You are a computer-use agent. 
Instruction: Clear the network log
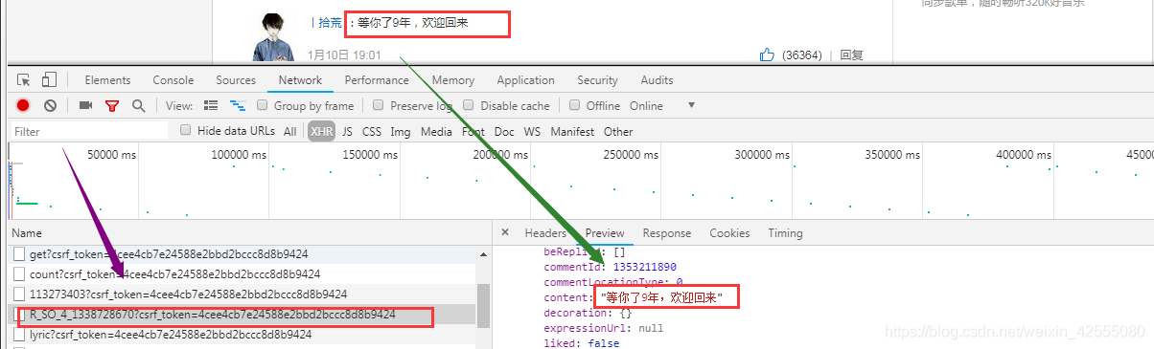coord(50,105)
